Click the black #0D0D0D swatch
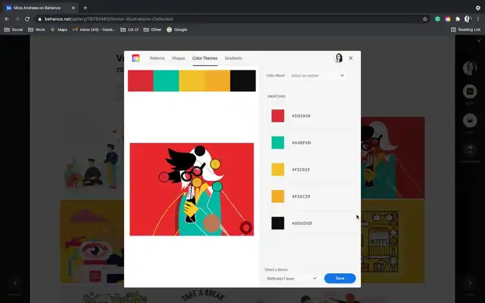This screenshot has height=303, width=485. point(278,223)
